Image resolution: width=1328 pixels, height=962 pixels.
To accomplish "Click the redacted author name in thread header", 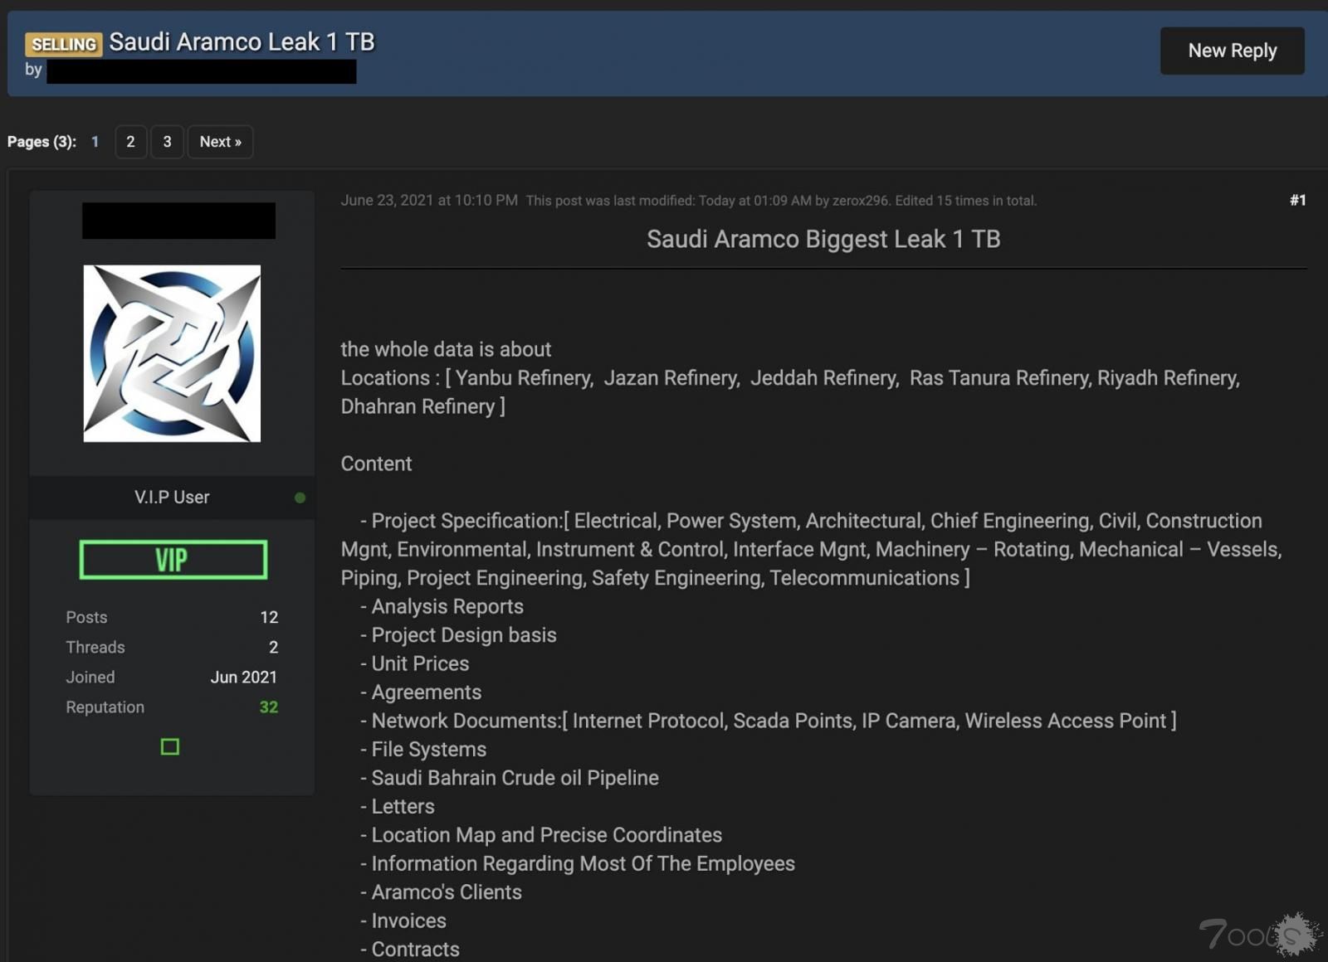I will click(x=202, y=71).
